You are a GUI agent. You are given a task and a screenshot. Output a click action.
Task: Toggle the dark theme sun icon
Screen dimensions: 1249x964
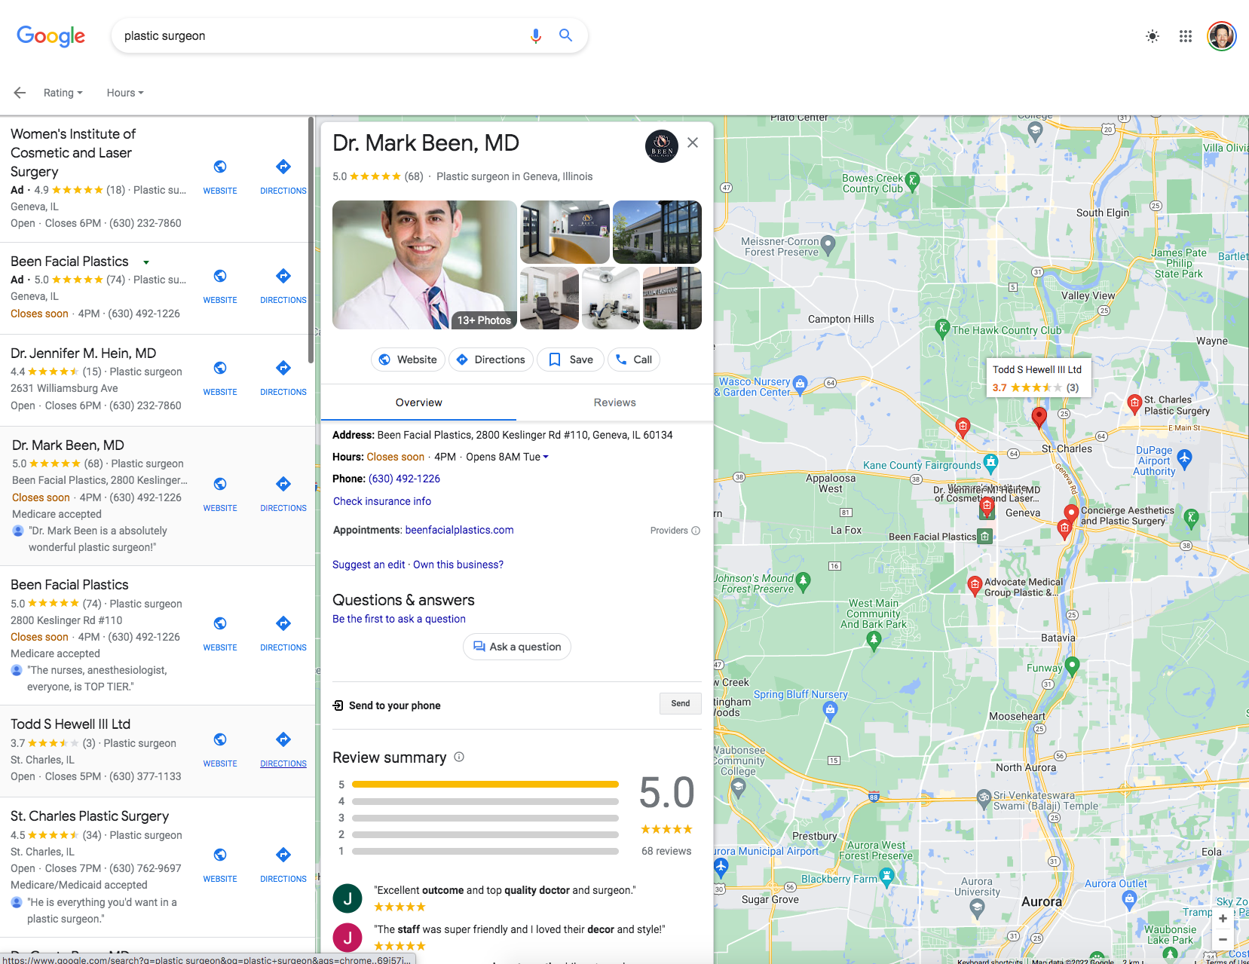1153,36
